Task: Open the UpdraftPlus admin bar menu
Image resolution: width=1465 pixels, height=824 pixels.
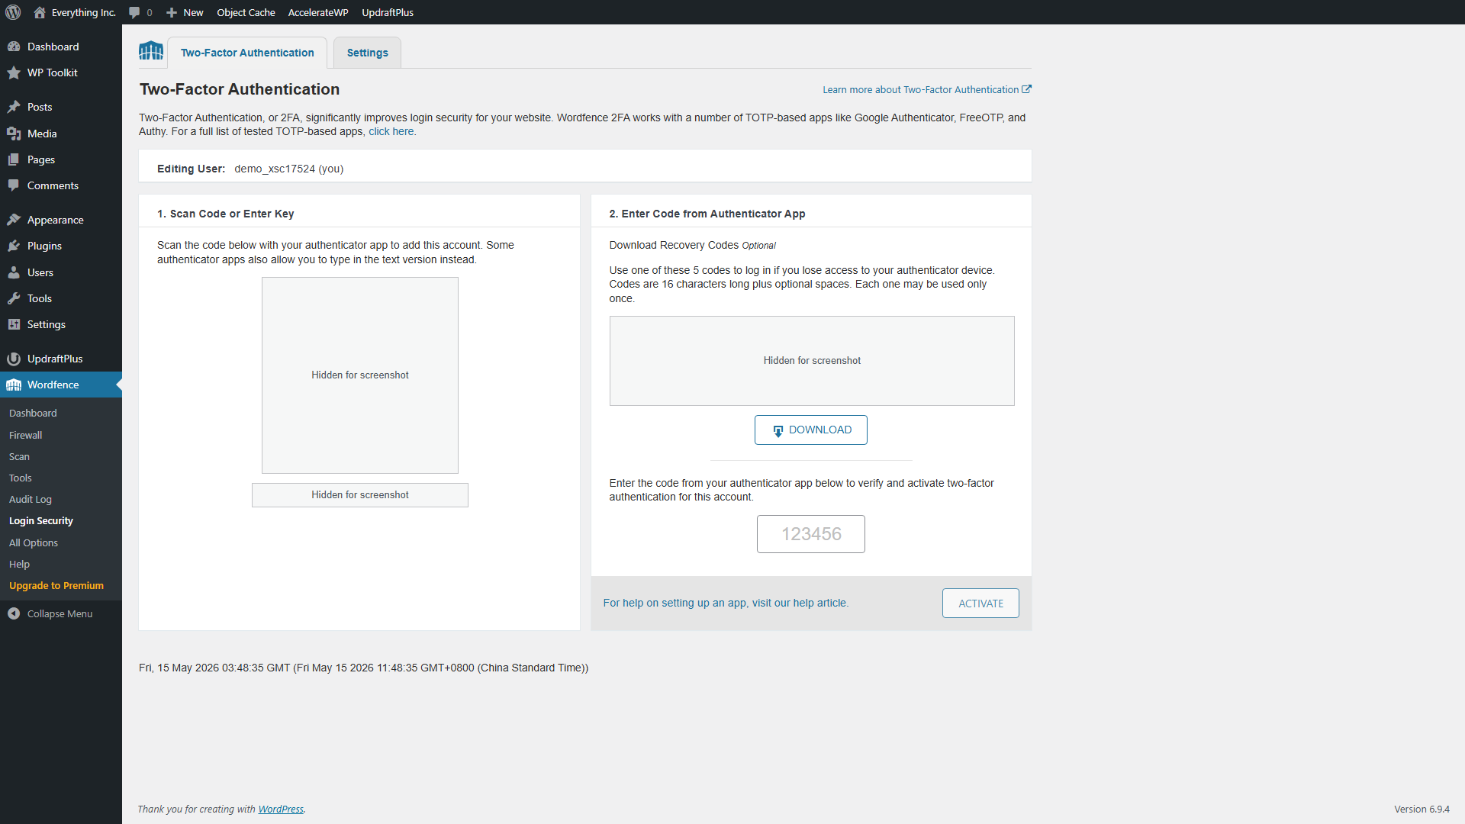Action: point(388,12)
